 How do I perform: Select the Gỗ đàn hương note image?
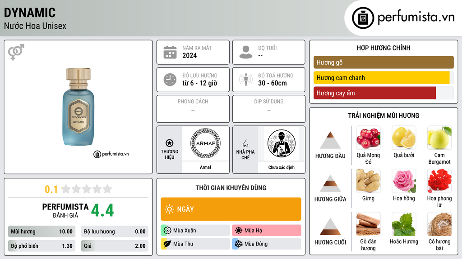pos(368,224)
